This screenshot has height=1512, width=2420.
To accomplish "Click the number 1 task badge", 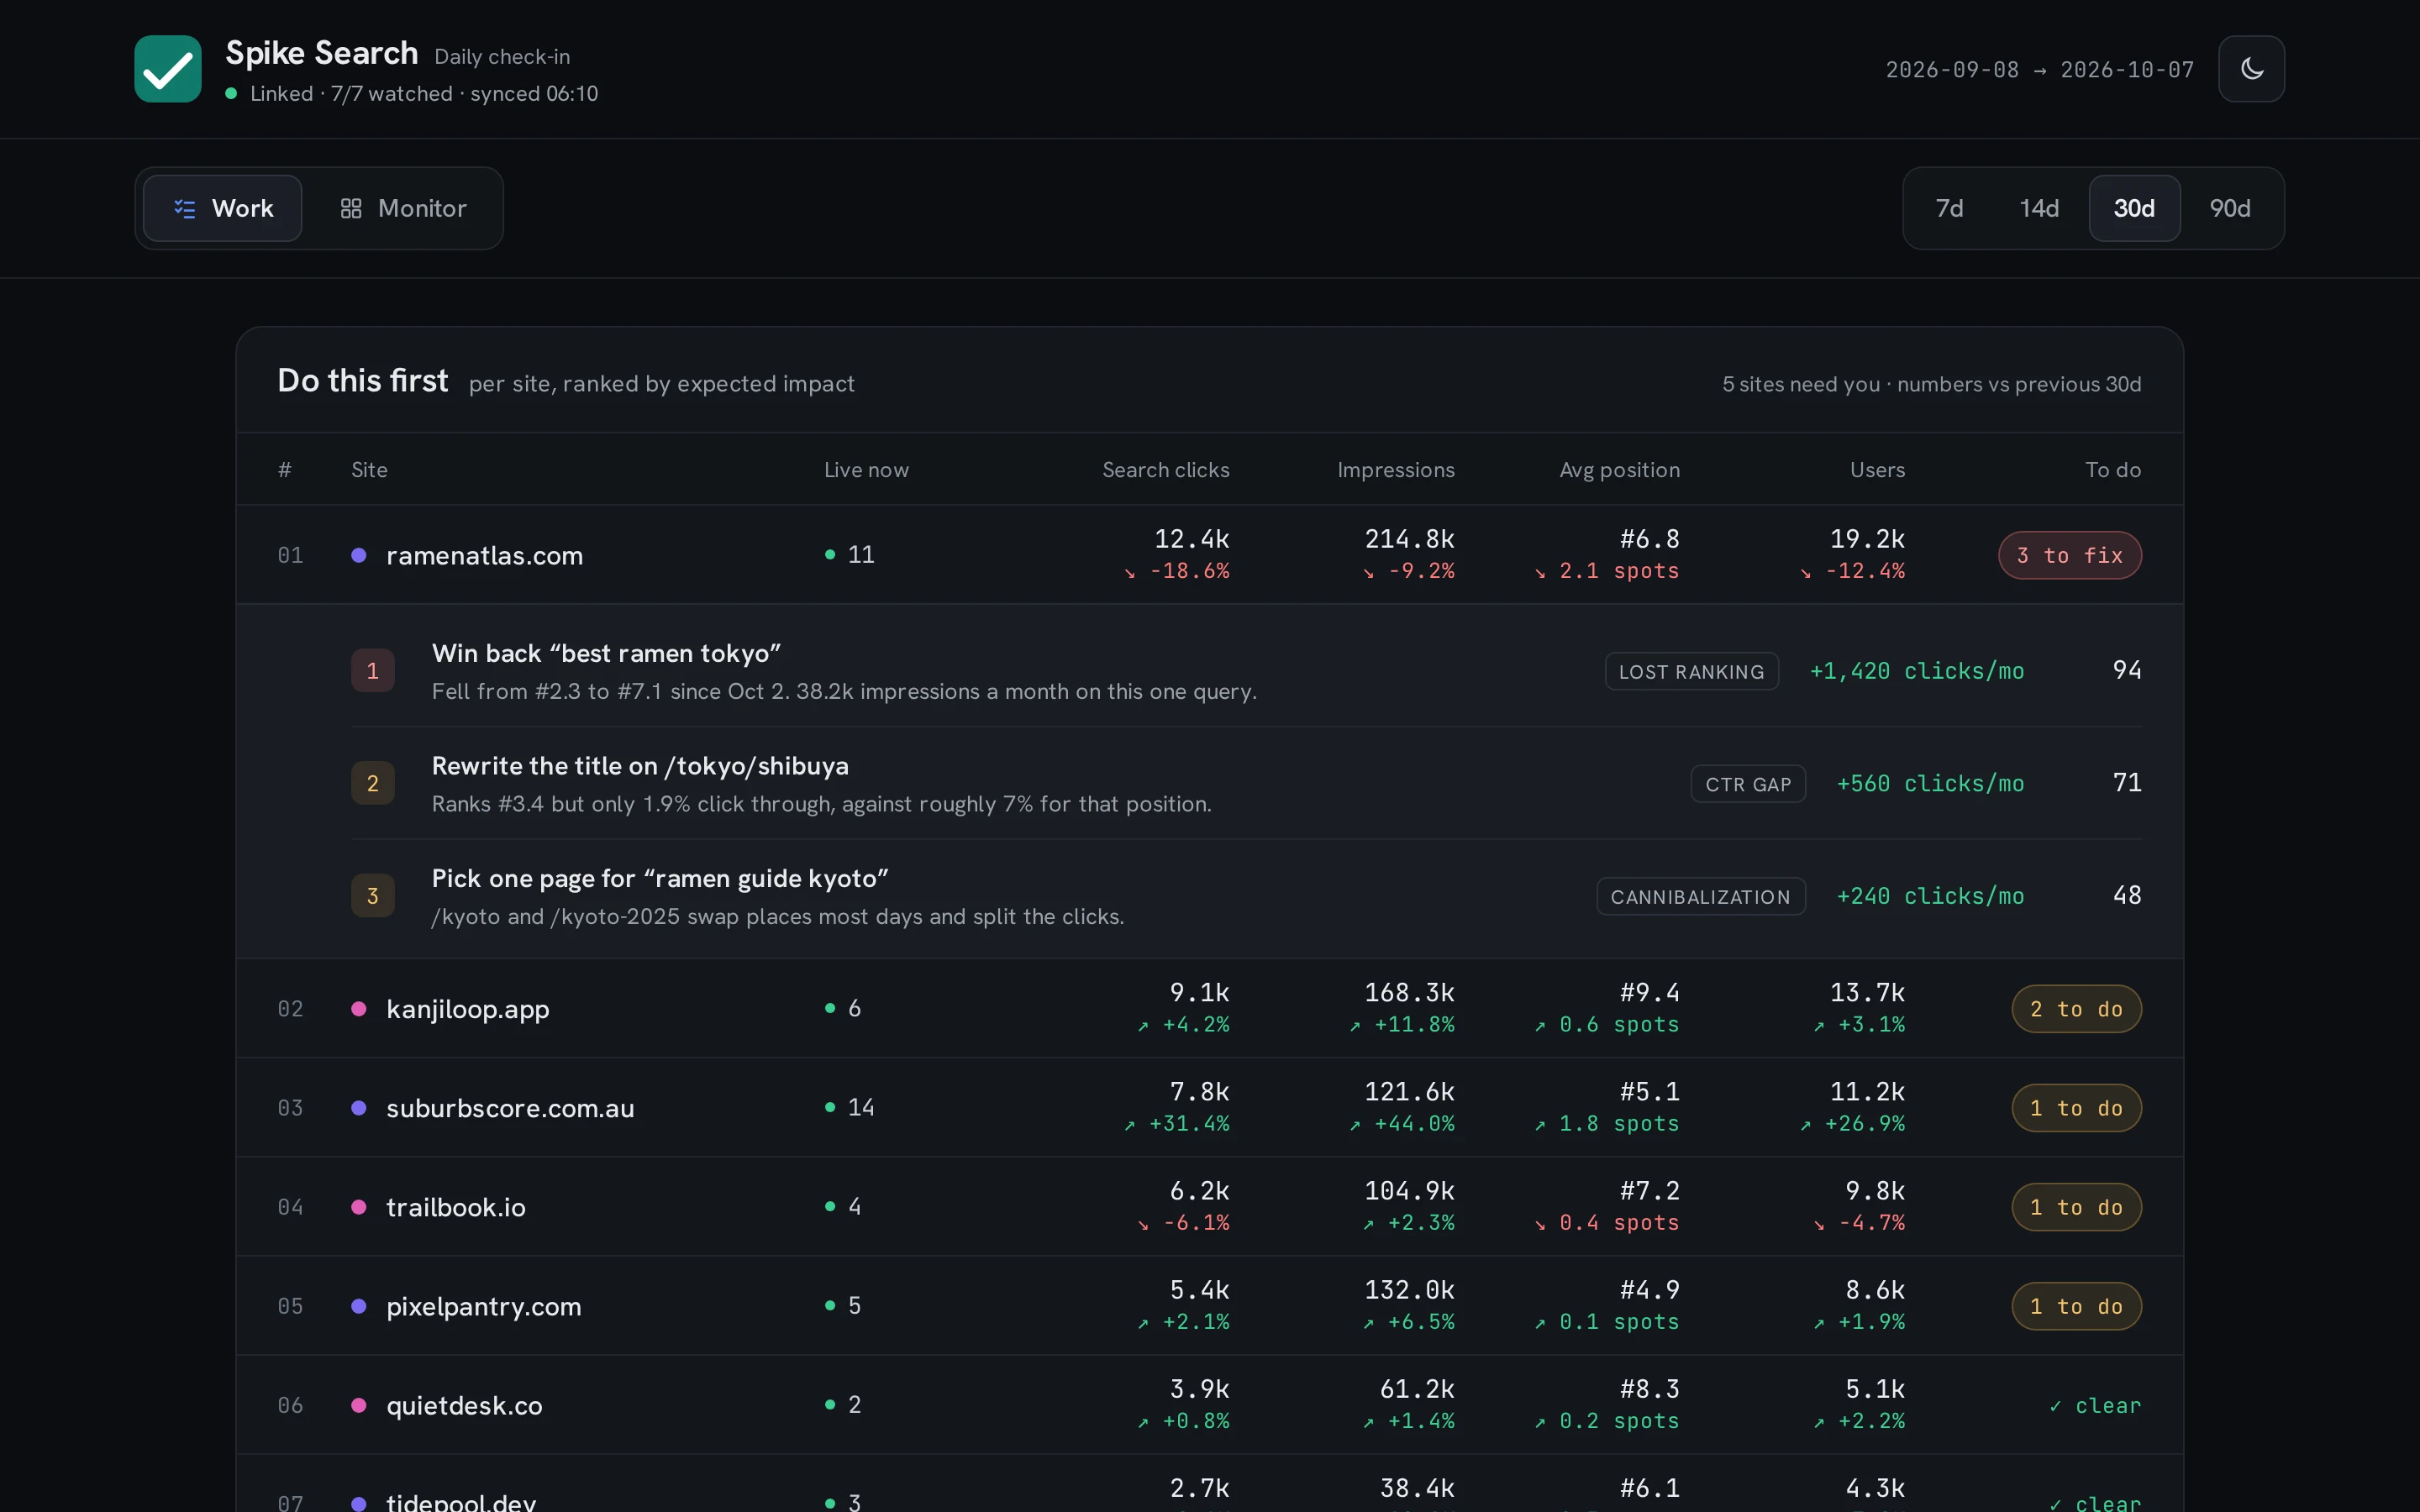I will click(x=372, y=670).
